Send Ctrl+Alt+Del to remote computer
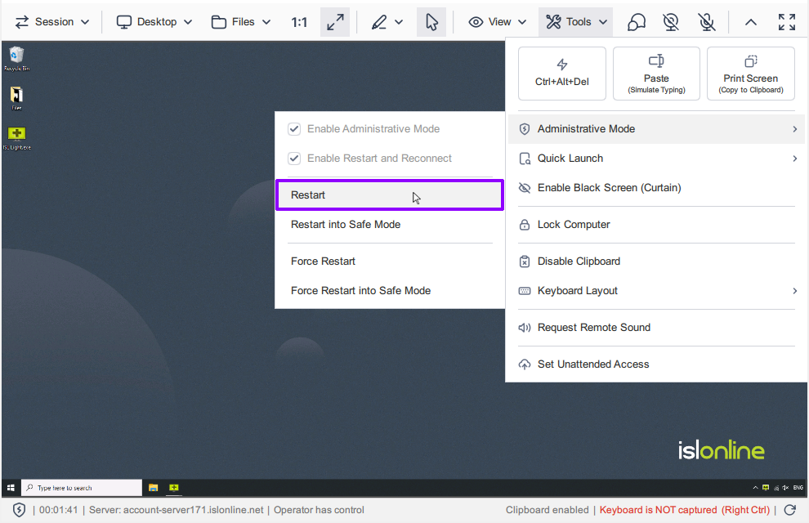The width and height of the screenshot is (809, 523). 562,74
